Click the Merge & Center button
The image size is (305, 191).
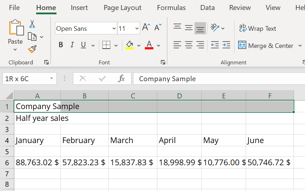[x=266, y=45]
